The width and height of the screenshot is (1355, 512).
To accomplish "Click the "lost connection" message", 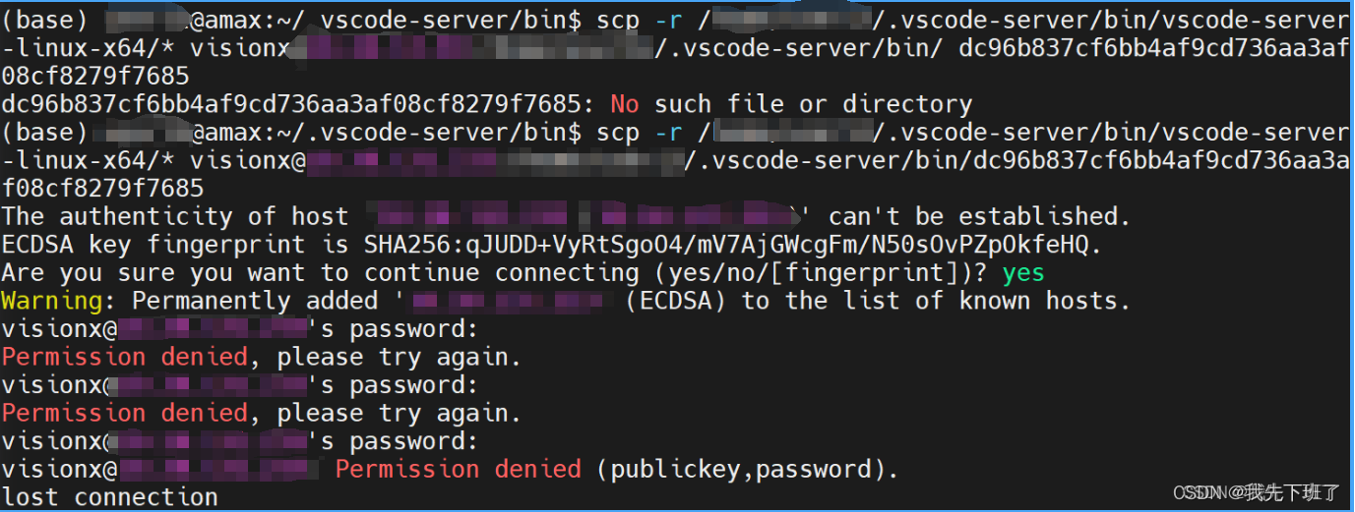I will coord(109,497).
